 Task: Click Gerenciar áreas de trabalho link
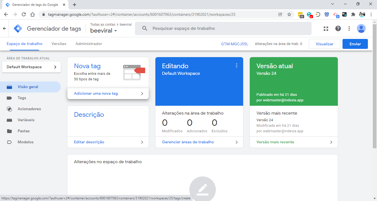tap(188, 142)
